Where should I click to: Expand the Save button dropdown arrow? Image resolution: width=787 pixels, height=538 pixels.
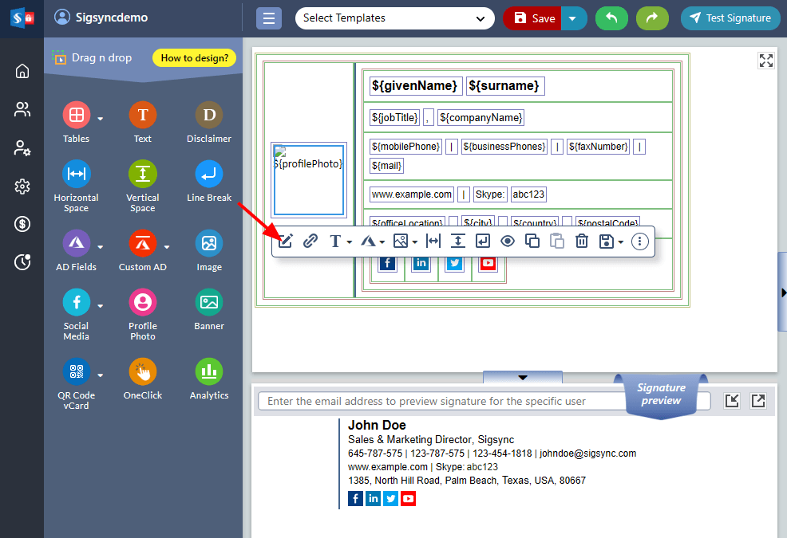[573, 18]
